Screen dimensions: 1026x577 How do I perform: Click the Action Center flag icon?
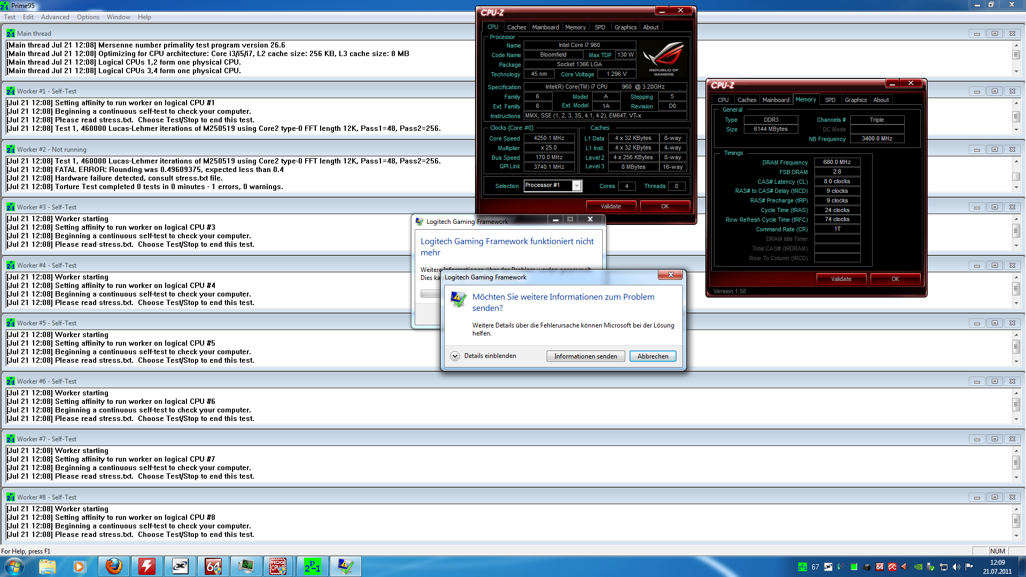[969, 567]
